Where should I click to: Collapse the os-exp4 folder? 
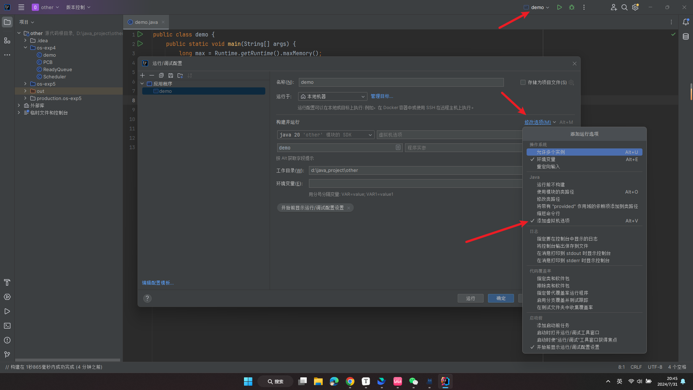tap(25, 48)
